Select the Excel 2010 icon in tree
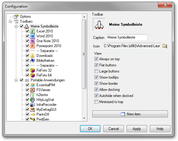 (x=32, y=31)
